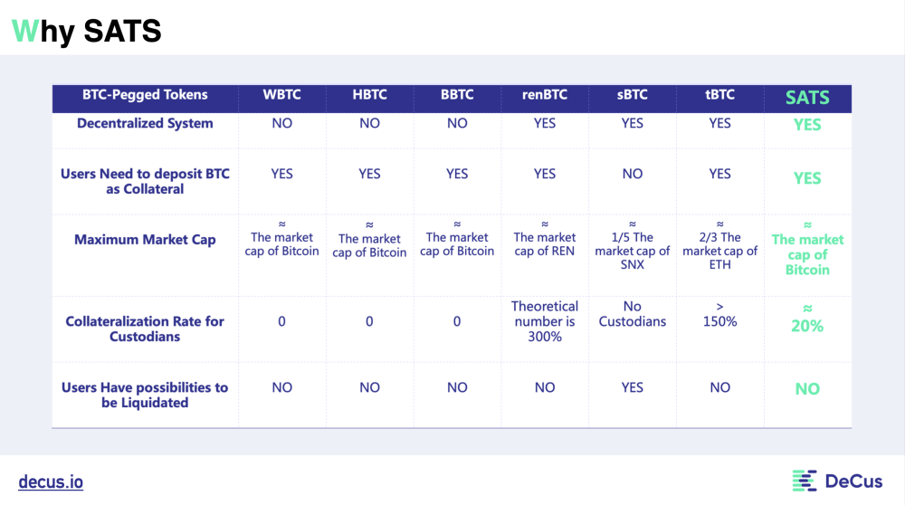
Task: Click the 'No Custodians' cell for sBTC
Action: (633, 314)
